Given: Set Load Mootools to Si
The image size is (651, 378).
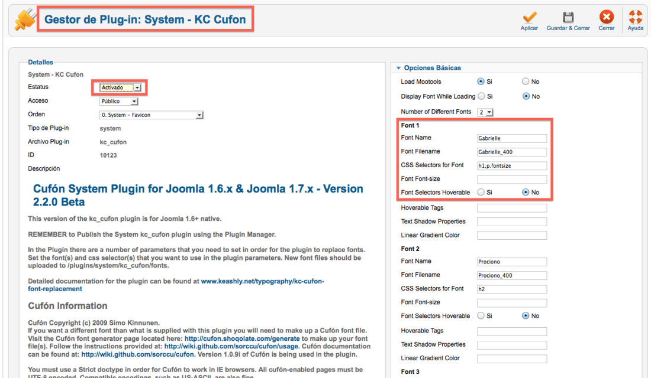Looking at the screenshot, I should tap(481, 82).
